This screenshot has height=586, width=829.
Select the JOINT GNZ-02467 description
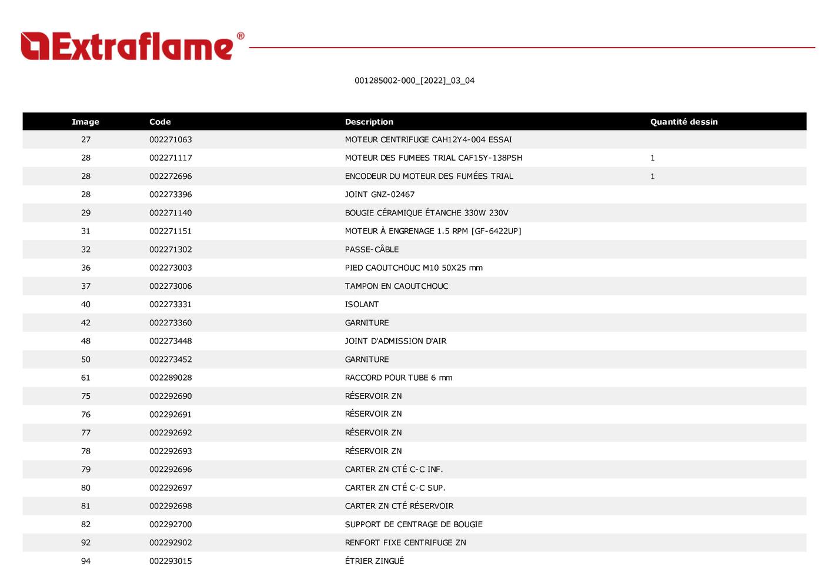click(379, 194)
